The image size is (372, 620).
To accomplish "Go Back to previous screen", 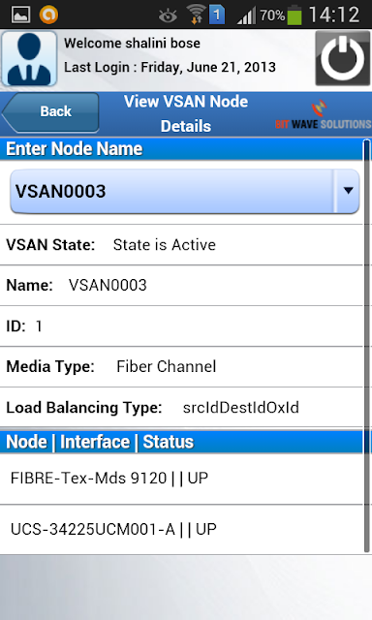I will [50, 112].
